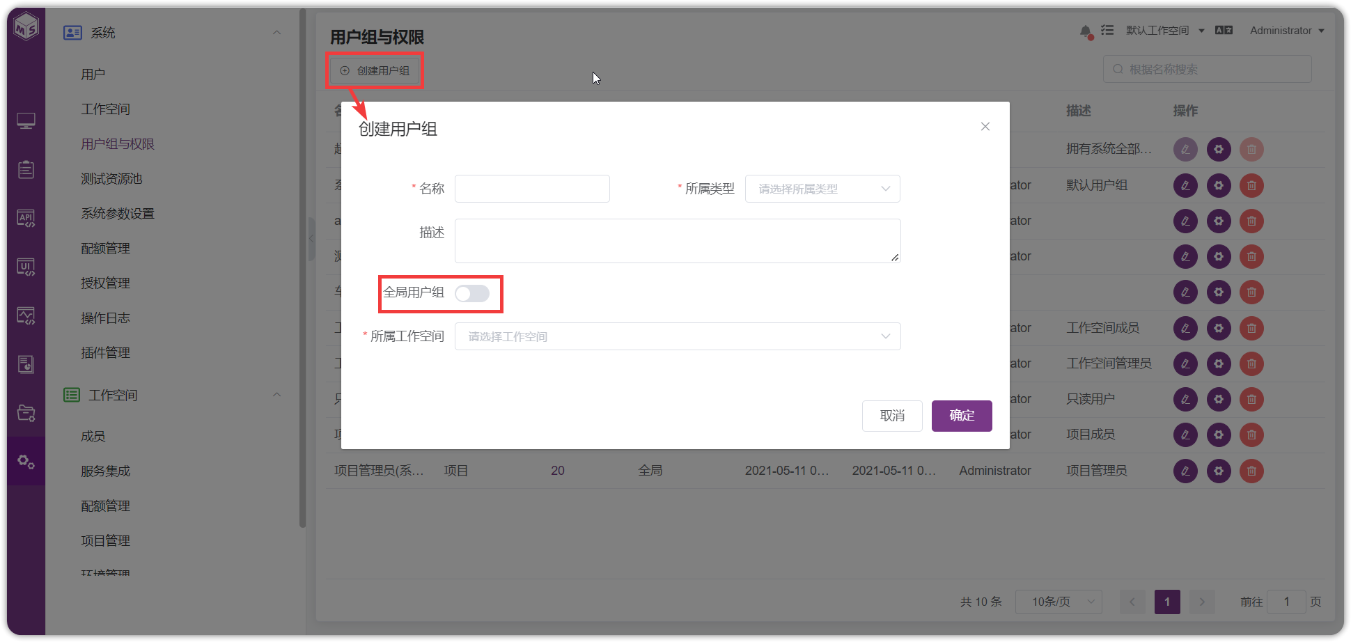The width and height of the screenshot is (1351, 642).
Task: Open the system settings gears sidebar icon
Action: click(x=26, y=462)
